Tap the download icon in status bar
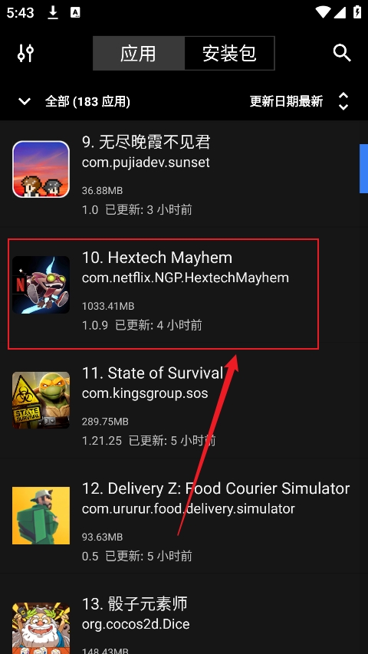The image size is (368, 654). (x=53, y=13)
